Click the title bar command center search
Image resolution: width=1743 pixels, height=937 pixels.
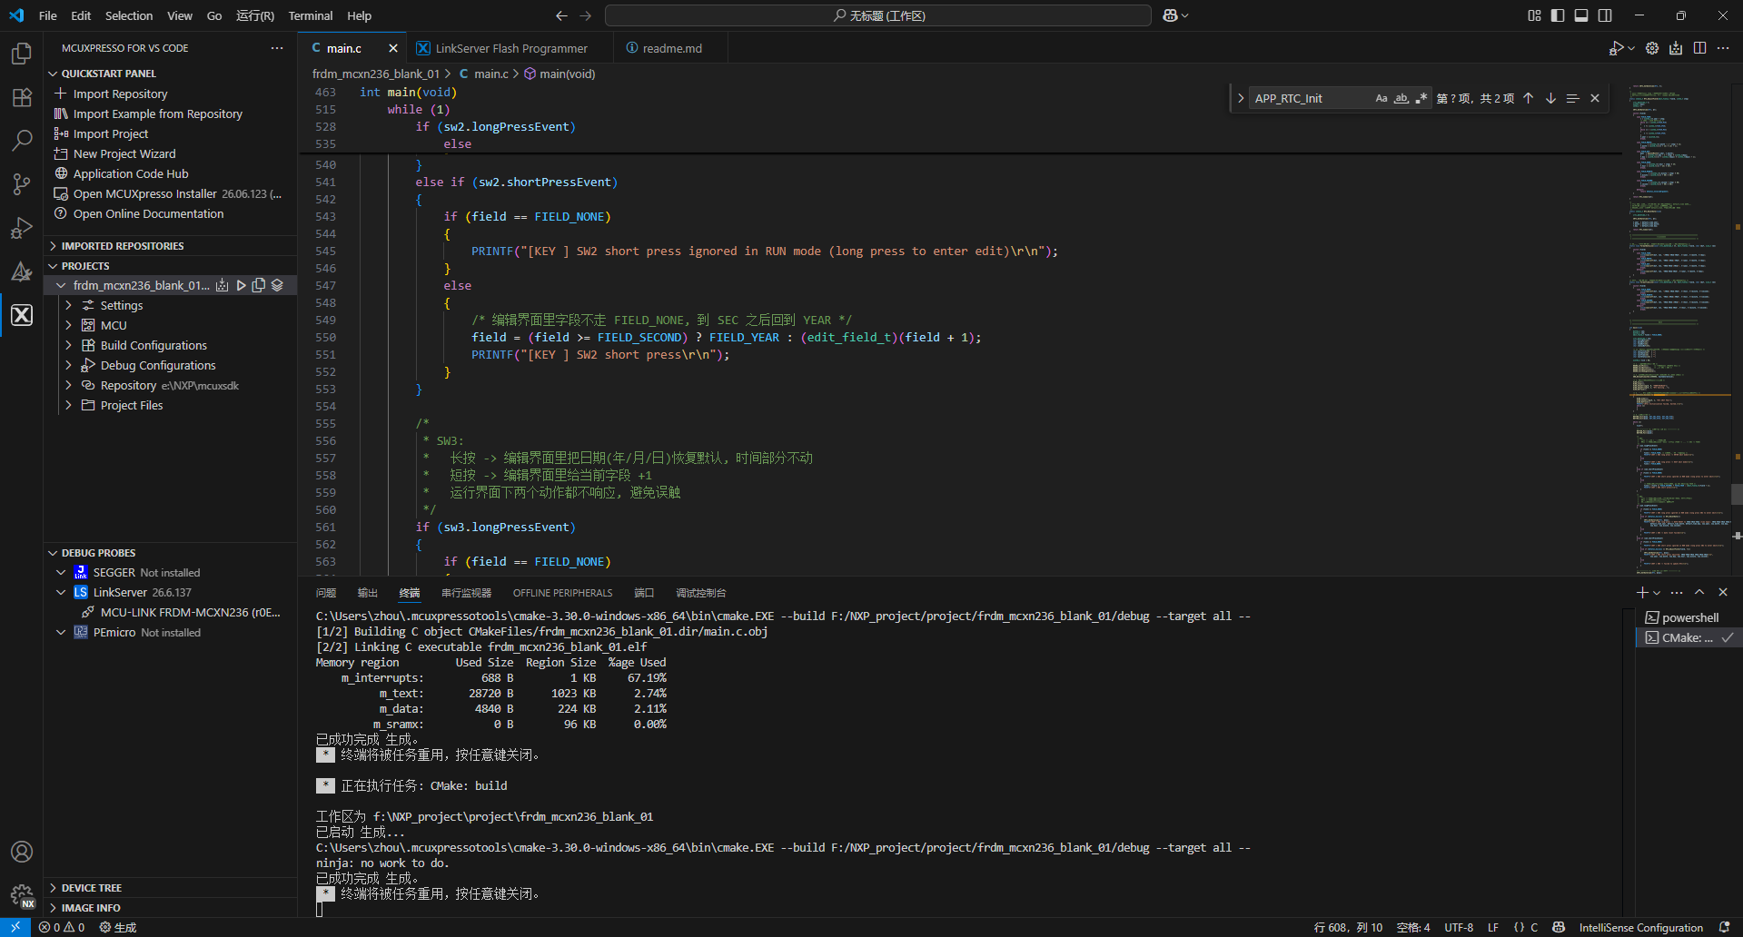(878, 15)
